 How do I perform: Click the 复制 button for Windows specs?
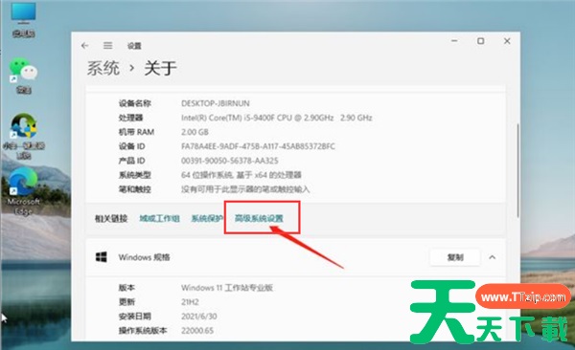pyautogui.click(x=455, y=257)
